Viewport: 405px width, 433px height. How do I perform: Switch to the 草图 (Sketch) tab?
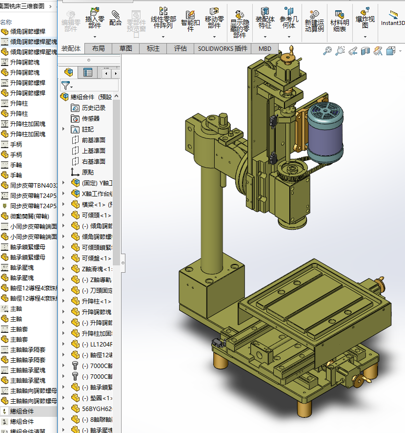[125, 48]
